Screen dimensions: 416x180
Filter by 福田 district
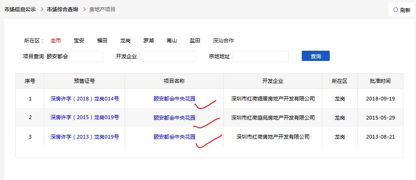(102, 40)
